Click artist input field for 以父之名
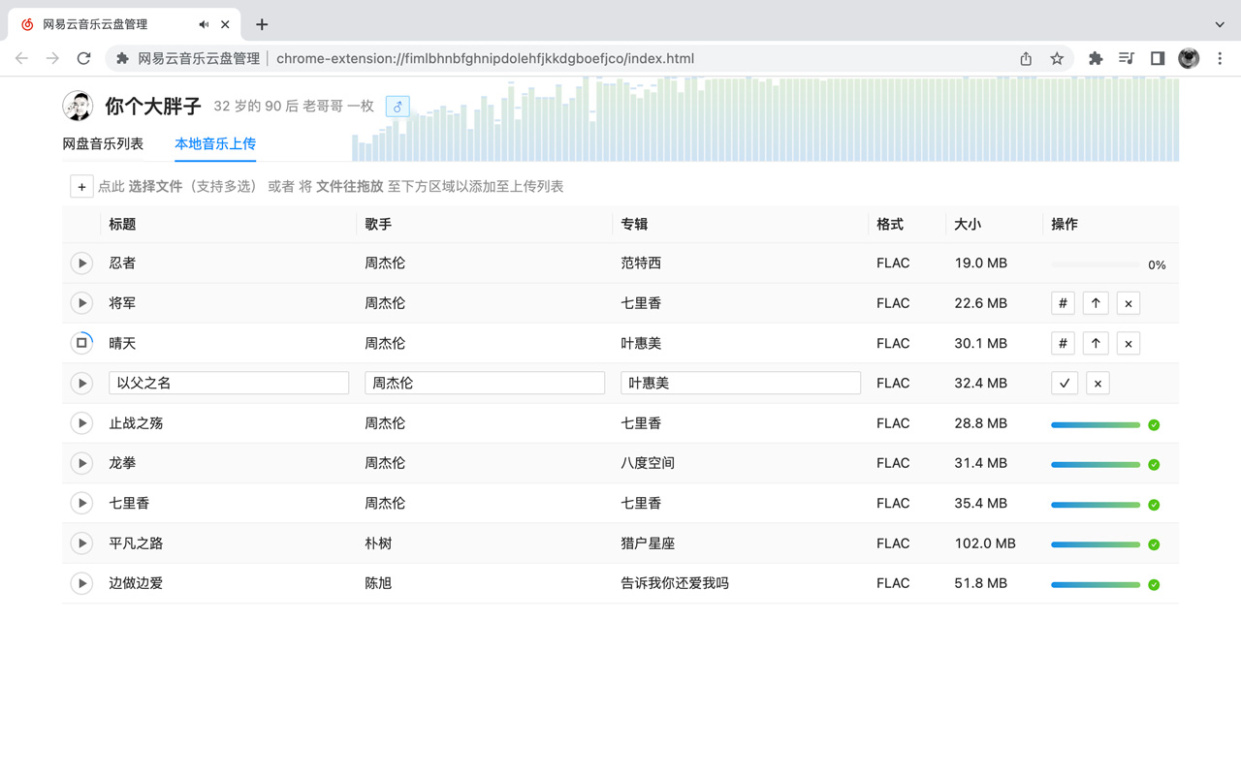The image size is (1241, 775). [484, 383]
